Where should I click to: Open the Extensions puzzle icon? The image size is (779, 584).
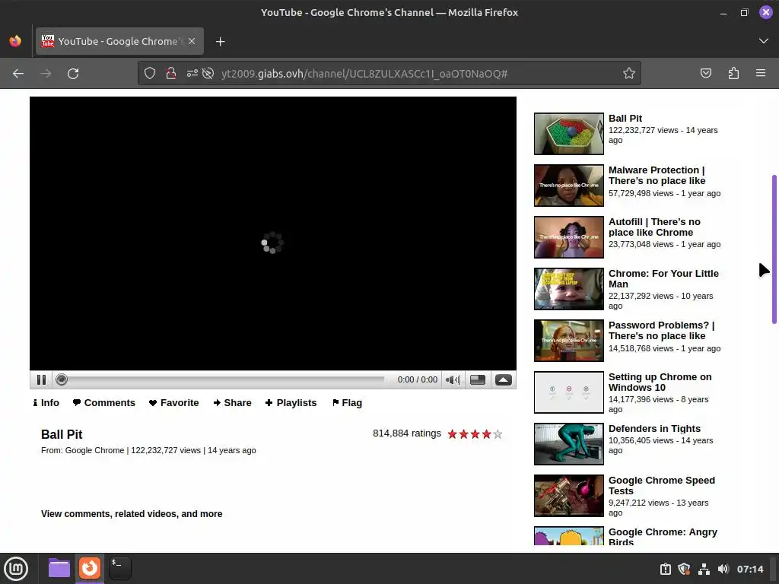733,74
